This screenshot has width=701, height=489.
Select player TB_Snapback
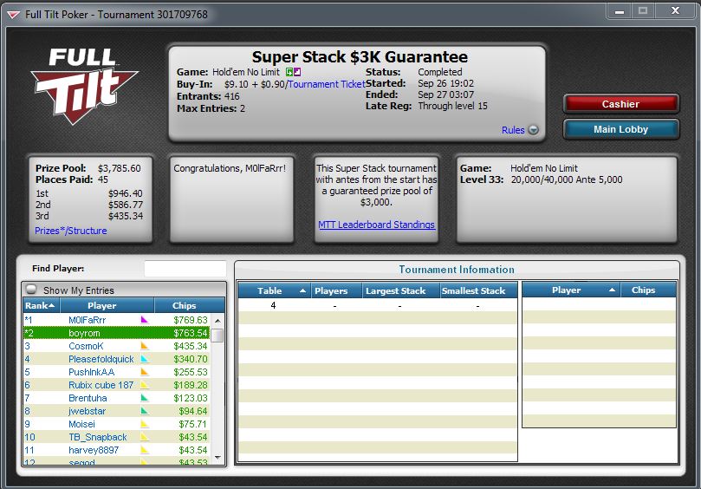point(116,437)
